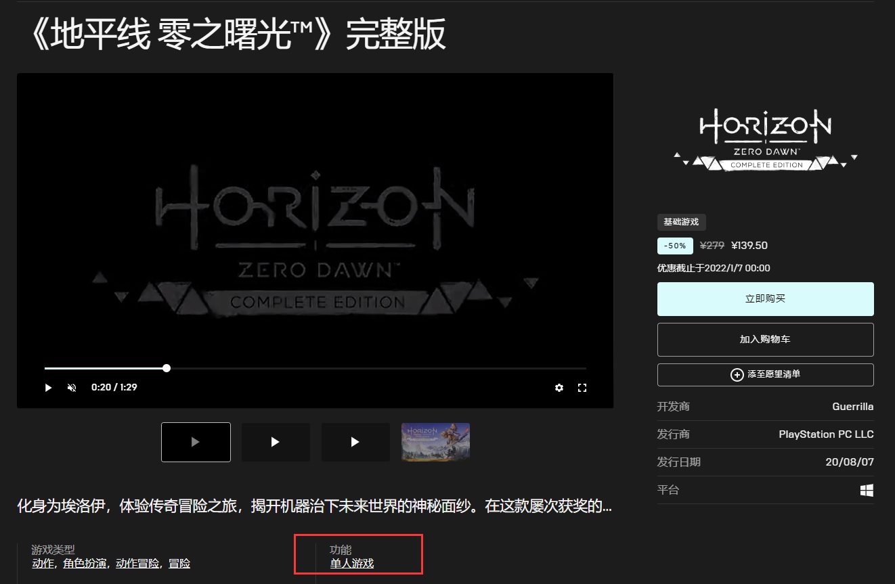Open the game screenshot thumbnail

point(435,442)
